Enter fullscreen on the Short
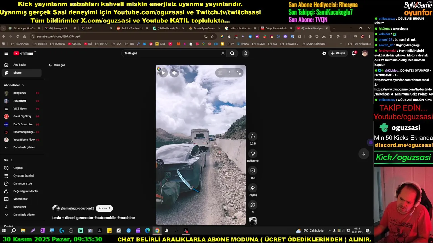The image size is (433, 243). tap(238, 73)
